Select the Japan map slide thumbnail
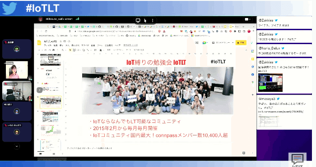 pos(51,130)
